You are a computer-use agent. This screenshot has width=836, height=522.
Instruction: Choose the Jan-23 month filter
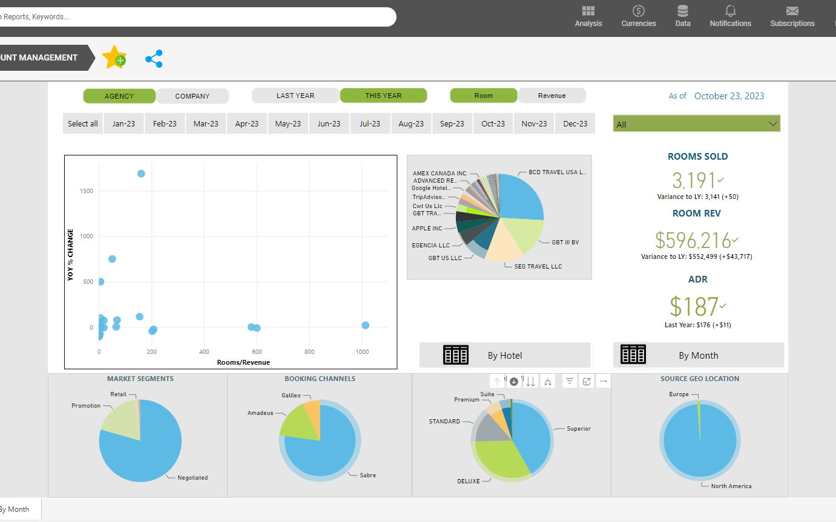pyautogui.click(x=123, y=123)
